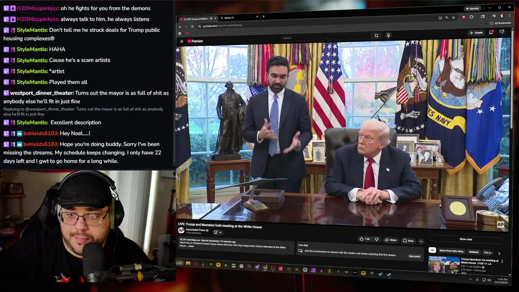
Task: Open the YouTube hamburger guide menu
Action: 182,41
